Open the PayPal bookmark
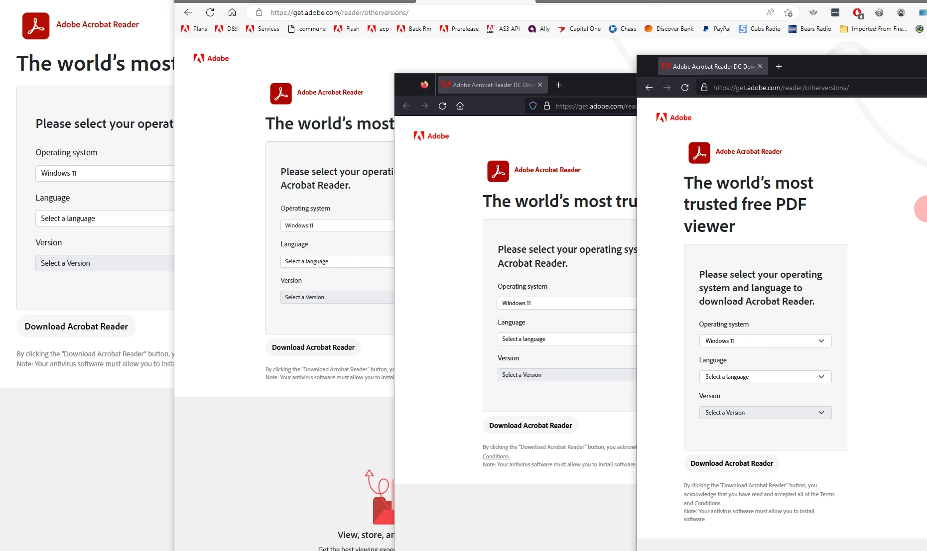 (x=716, y=29)
